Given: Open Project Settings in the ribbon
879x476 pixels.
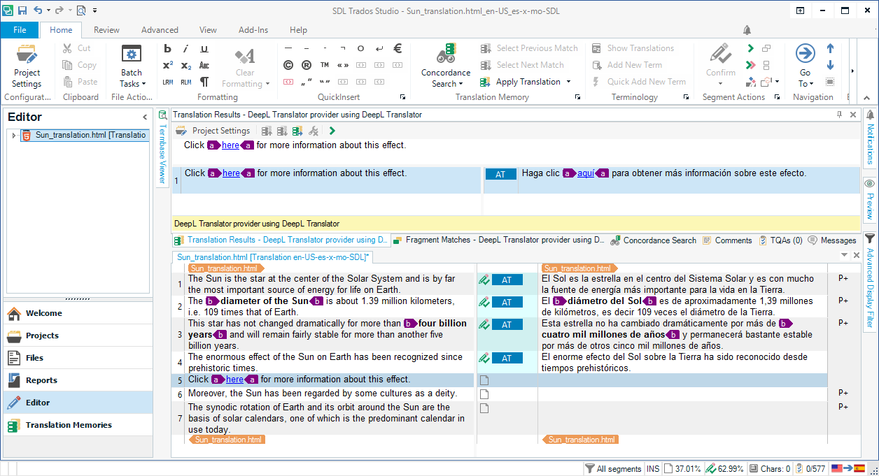Looking at the screenshot, I should click(x=27, y=66).
